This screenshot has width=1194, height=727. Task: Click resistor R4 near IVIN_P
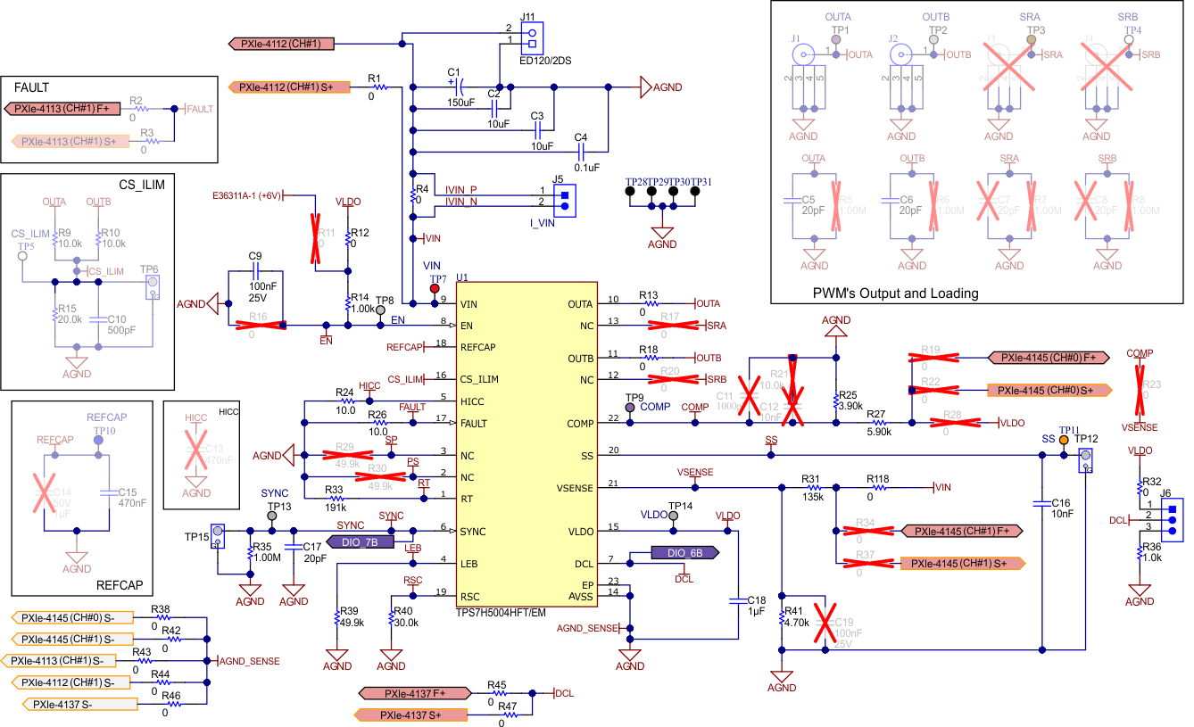[x=413, y=194]
